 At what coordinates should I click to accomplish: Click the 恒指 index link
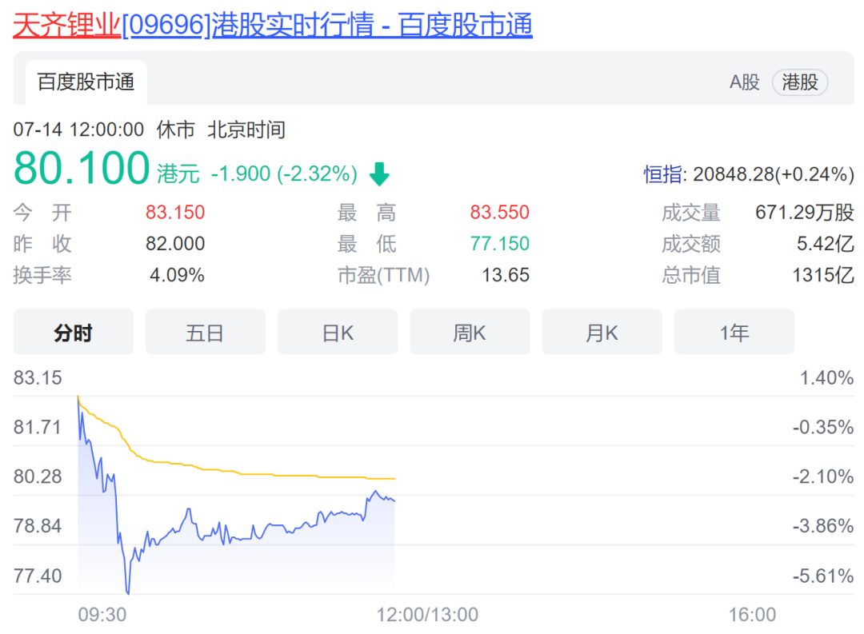coord(664,173)
